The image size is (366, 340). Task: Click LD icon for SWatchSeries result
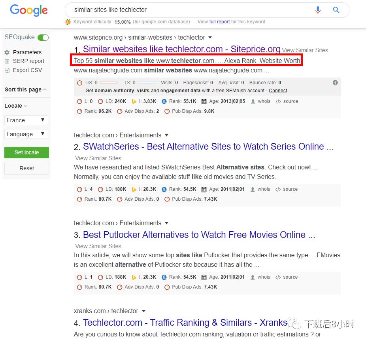tap(100, 190)
